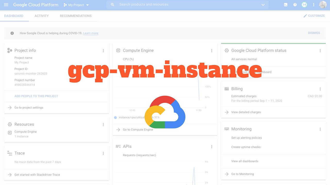Click the Compute Engine chip icon in card header
This screenshot has height=185, width=330.
(118, 50)
